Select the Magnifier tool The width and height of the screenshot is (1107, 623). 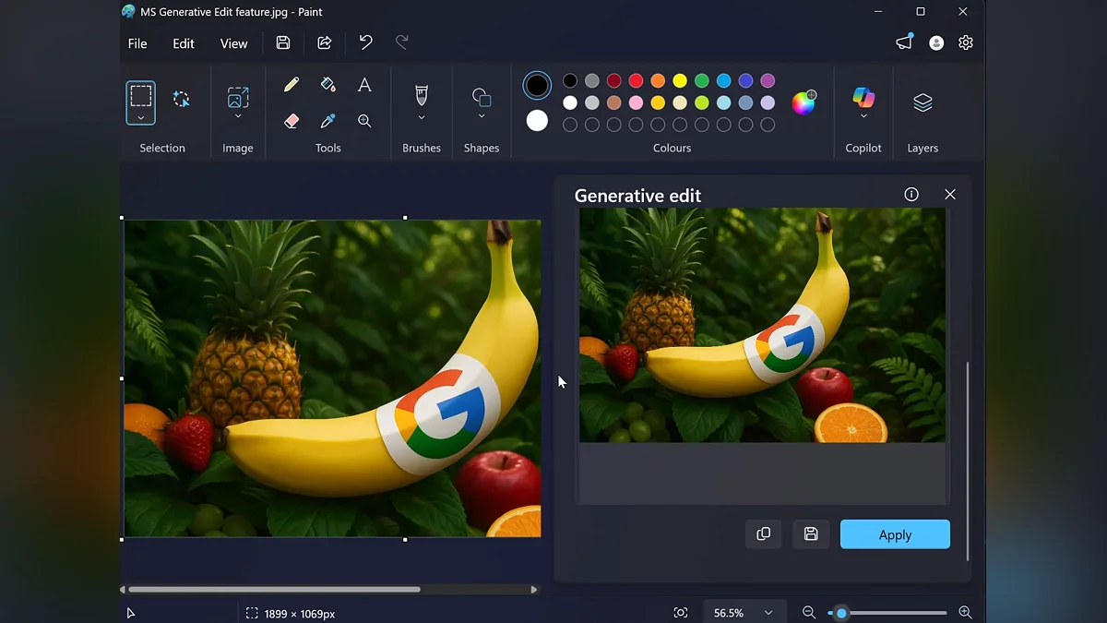tap(364, 121)
